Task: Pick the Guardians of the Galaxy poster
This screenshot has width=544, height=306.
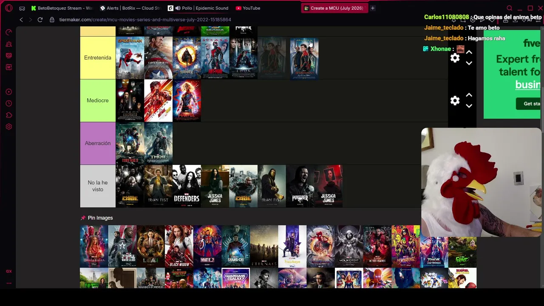Action: (x=235, y=278)
